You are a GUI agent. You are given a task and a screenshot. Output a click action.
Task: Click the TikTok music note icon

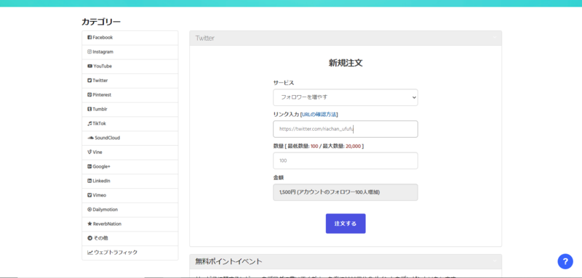coord(89,123)
